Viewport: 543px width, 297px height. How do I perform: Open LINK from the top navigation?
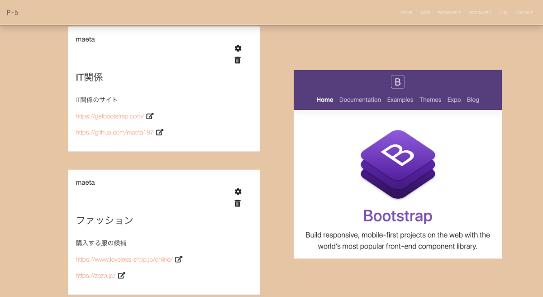coord(503,13)
